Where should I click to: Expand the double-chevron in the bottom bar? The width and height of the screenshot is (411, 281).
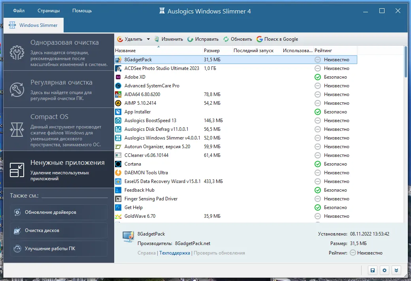(396, 270)
